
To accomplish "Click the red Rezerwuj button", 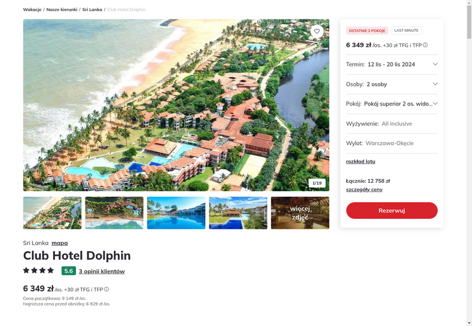I will (x=392, y=210).
